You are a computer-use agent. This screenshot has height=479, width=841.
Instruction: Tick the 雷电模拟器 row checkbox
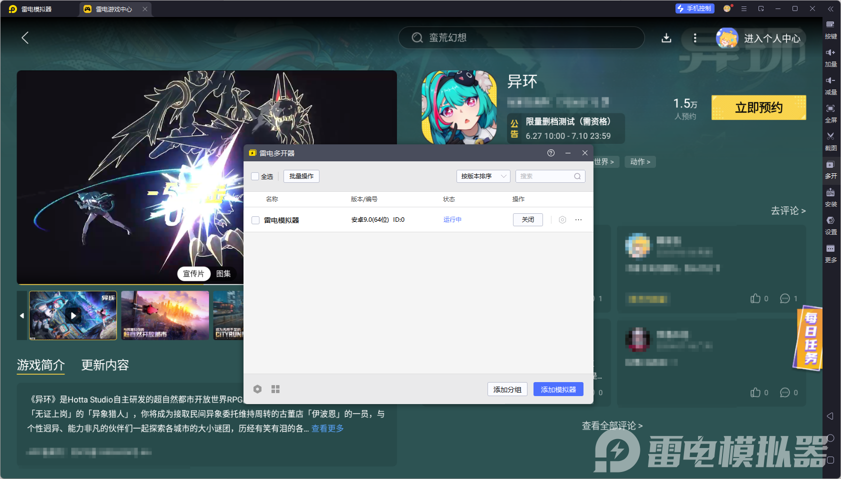(255, 220)
